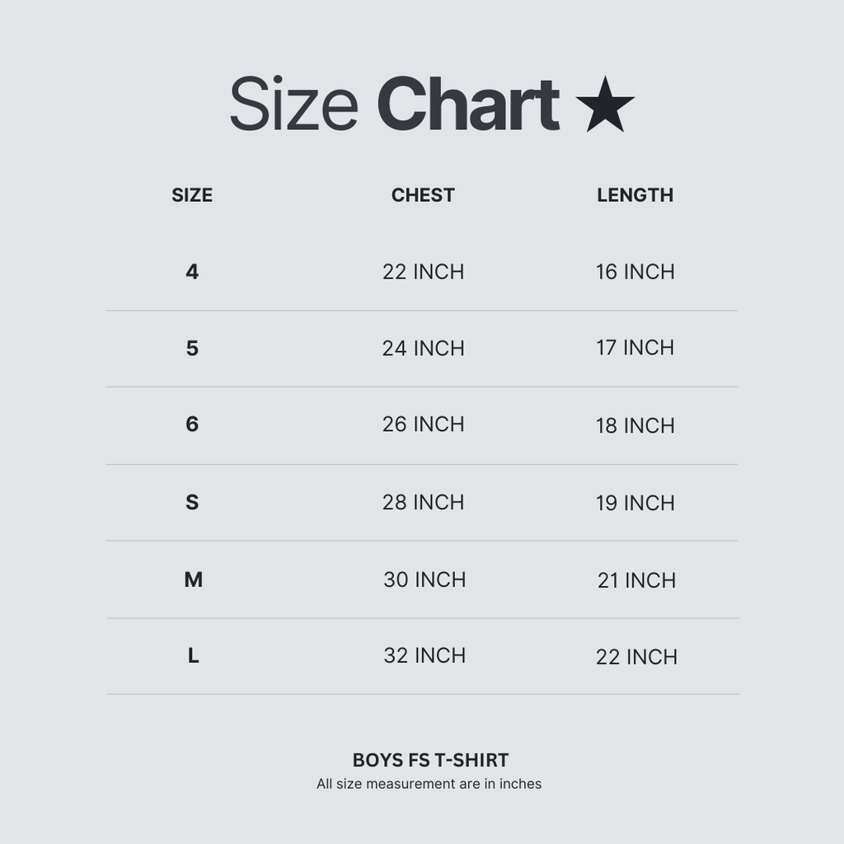Click the 26 INCH chest measurement
Viewport: 844px width, 844px height.
pyautogui.click(x=423, y=424)
